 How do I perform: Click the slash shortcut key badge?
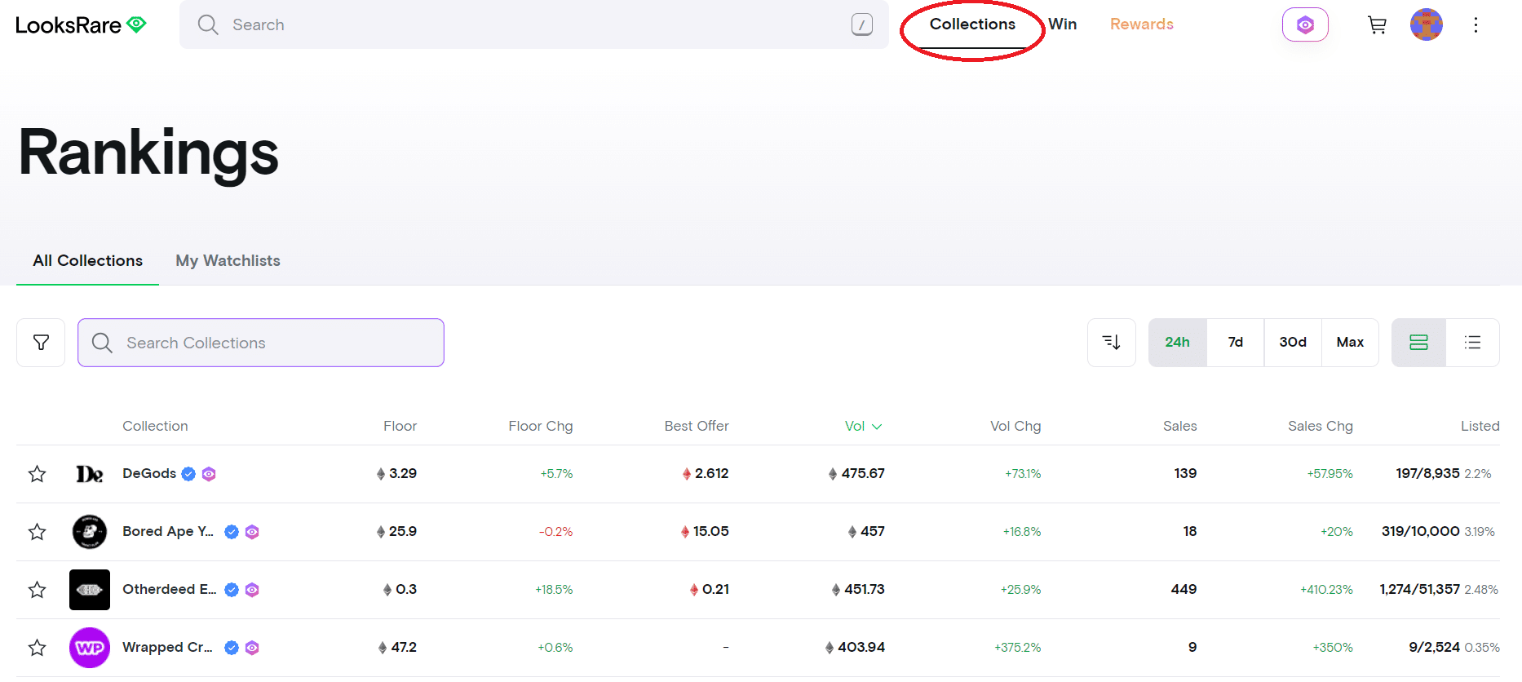tap(862, 24)
